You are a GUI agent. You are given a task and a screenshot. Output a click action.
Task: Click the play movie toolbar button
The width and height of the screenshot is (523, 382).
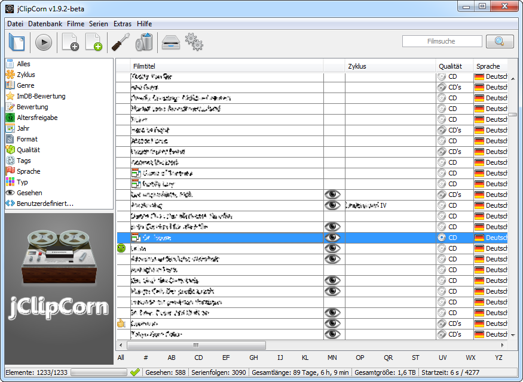[x=44, y=42]
